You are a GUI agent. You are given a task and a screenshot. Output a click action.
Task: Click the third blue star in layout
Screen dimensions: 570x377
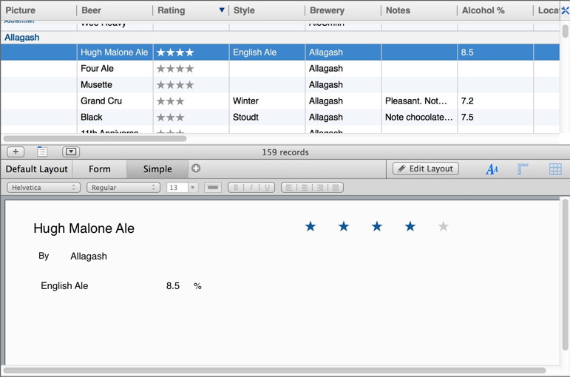(x=377, y=226)
